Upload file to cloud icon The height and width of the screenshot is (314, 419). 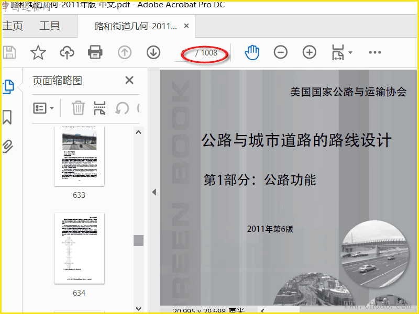point(67,52)
